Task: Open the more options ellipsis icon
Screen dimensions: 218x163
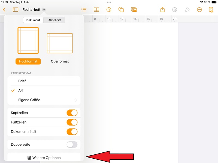Action: [x=199, y=10]
